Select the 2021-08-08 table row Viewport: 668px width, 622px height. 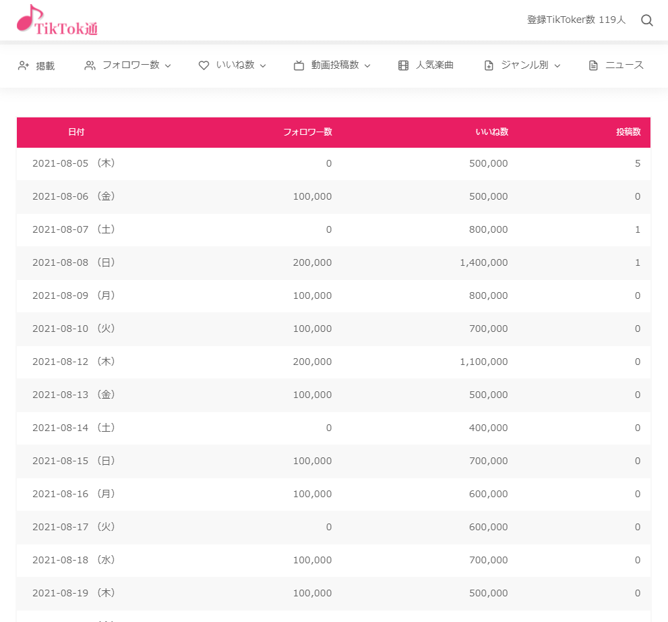pos(334,262)
